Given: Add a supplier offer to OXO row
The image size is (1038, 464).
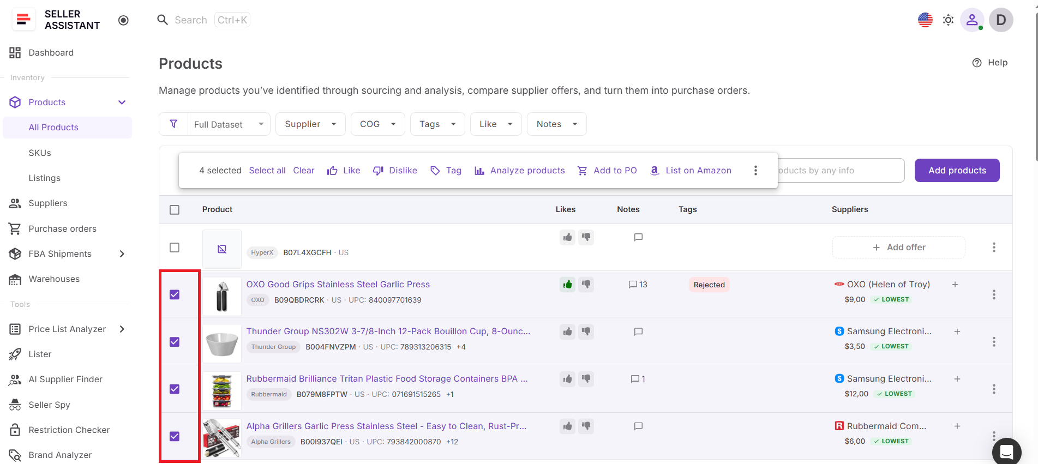Looking at the screenshot, I should point(955,285).
